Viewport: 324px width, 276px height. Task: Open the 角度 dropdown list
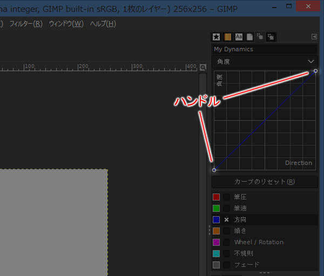click(264, 61)
